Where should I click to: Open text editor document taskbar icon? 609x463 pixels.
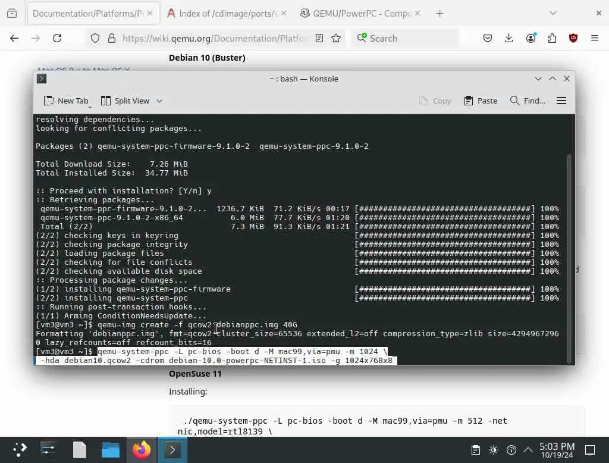[x=80, y=450]
